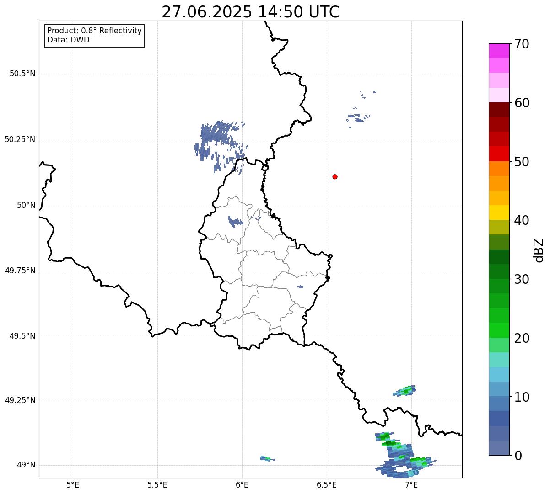Click colorbar tick label '30'
550x494 pixels.
(522, 279)
